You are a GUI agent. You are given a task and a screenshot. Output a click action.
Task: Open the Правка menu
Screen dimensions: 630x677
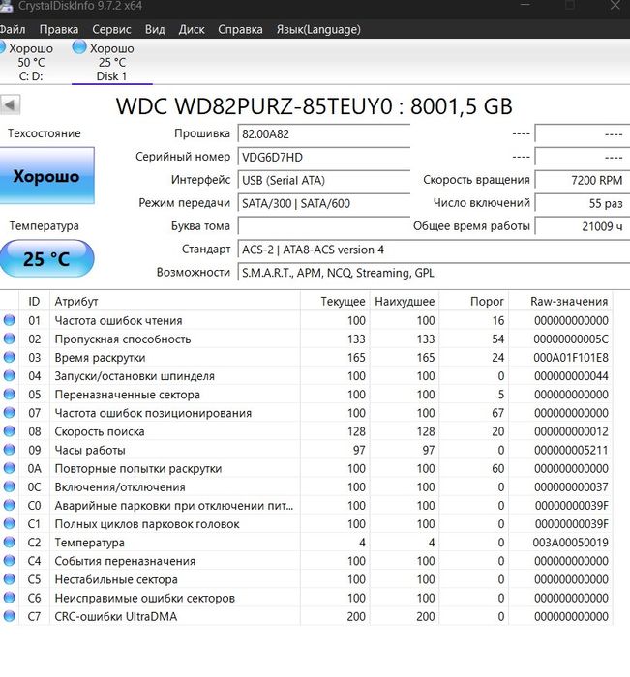59,29
